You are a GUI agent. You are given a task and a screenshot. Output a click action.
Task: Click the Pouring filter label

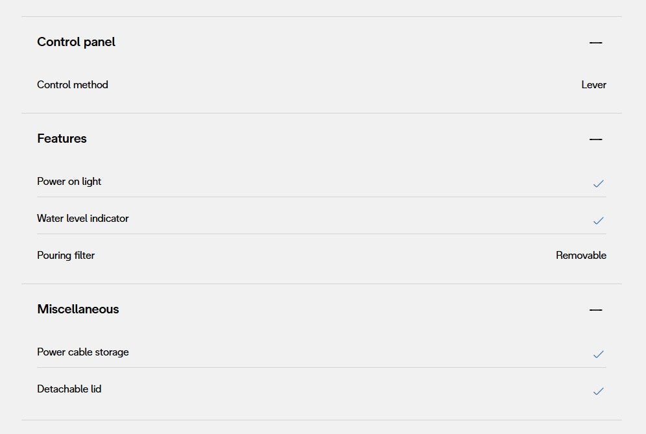tap(66, 256)
